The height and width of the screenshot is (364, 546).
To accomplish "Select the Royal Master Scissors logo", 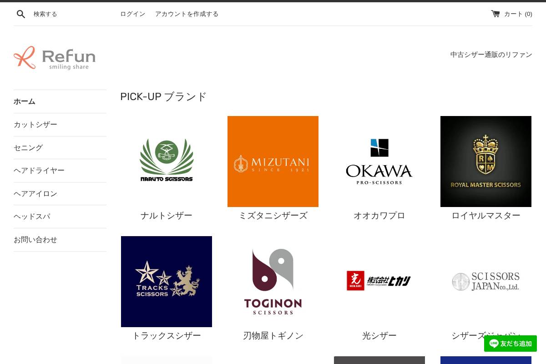I will pyautogui.click(x=486, y=161).
